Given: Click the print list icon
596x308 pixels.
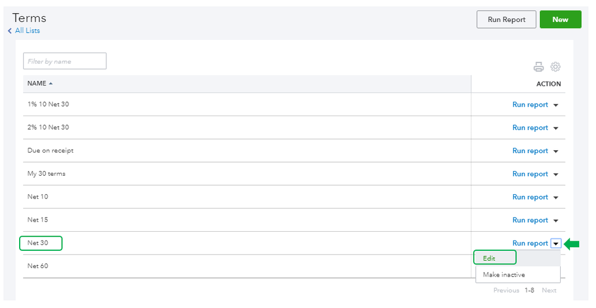Looking at the screenshot, I should pos(539,67).
